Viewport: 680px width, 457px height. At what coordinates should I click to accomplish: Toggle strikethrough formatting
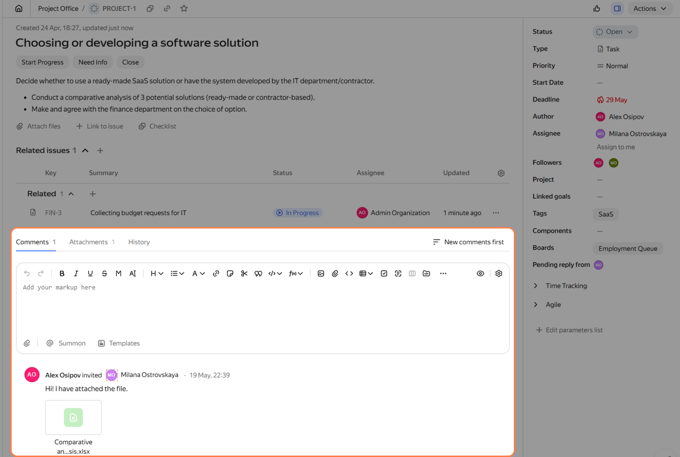(x=104, y=274)
